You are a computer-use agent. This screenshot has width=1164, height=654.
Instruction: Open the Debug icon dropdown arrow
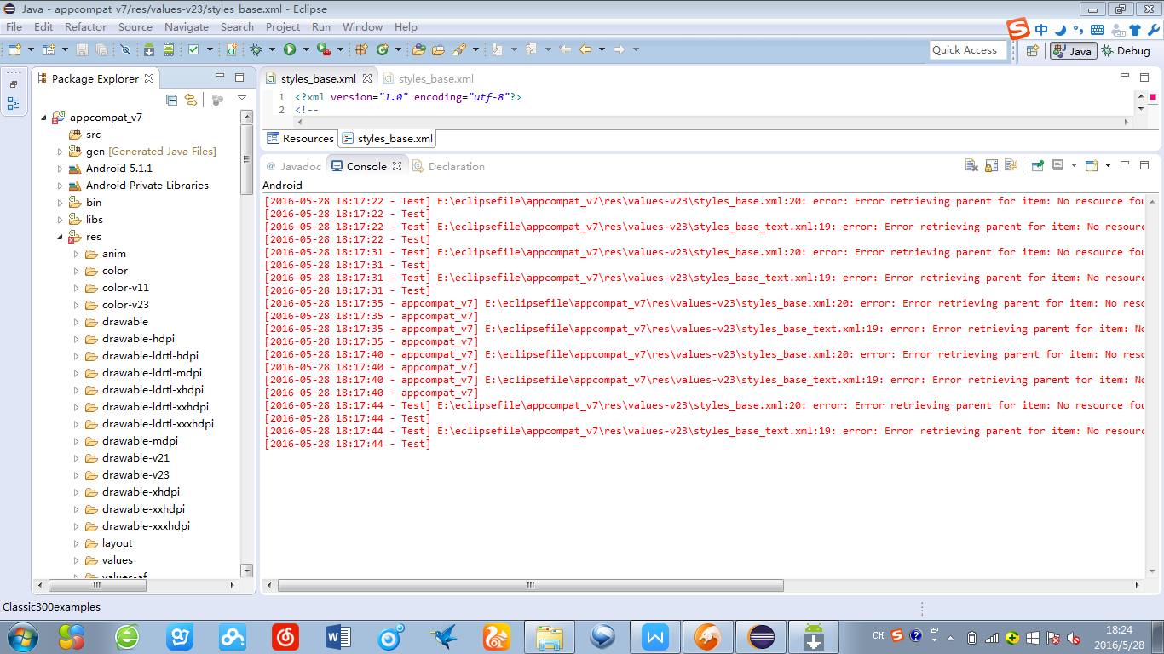pos(272,49)
